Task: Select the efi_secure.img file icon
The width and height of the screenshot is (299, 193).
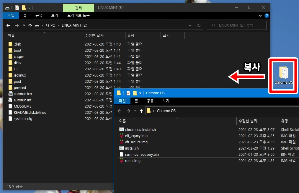Action: (x=122, y=142)
